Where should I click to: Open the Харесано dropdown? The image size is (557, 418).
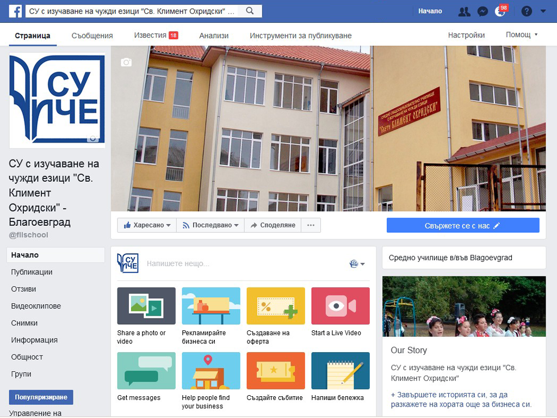[147, 225]
